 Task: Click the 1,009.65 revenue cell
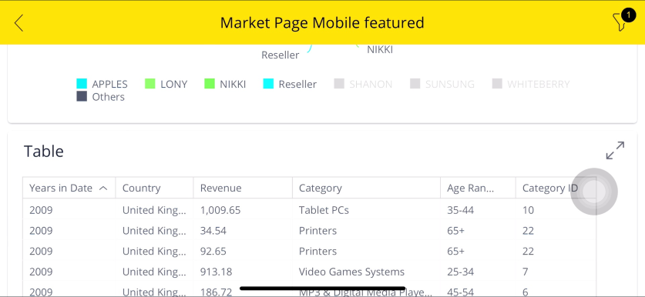(x=220, y=210)
